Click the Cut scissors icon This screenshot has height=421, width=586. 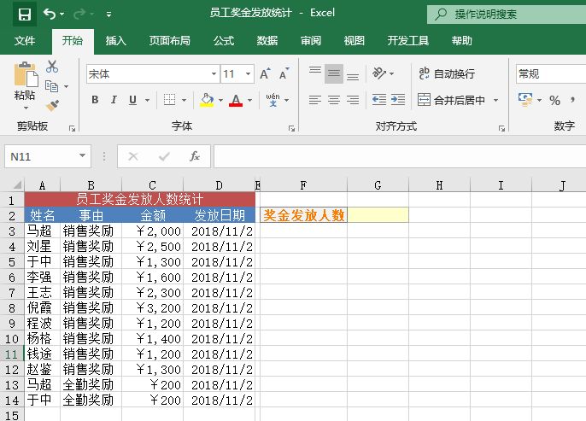[52, 67]
